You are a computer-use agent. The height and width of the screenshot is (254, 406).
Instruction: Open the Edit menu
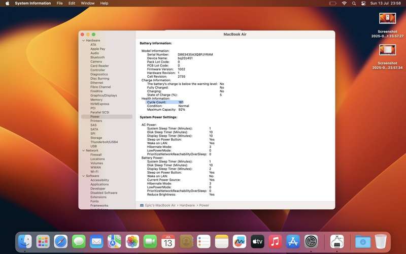(x=72, y=4)
